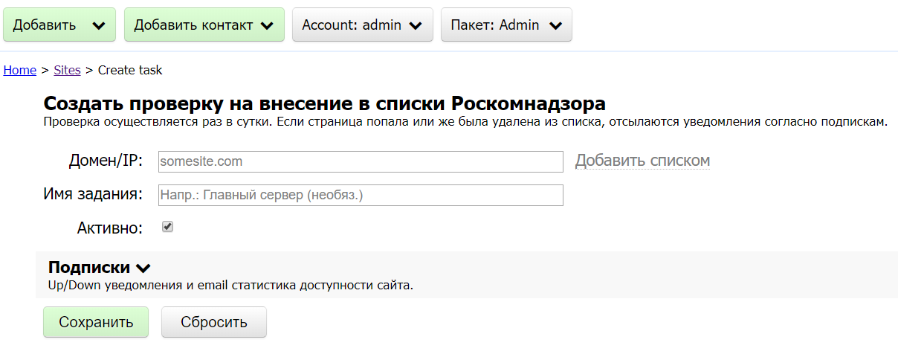Go to the Home breadcrumb link
Image resolution: width=898 pixels, height=357 pixels.
click(20, 70)
